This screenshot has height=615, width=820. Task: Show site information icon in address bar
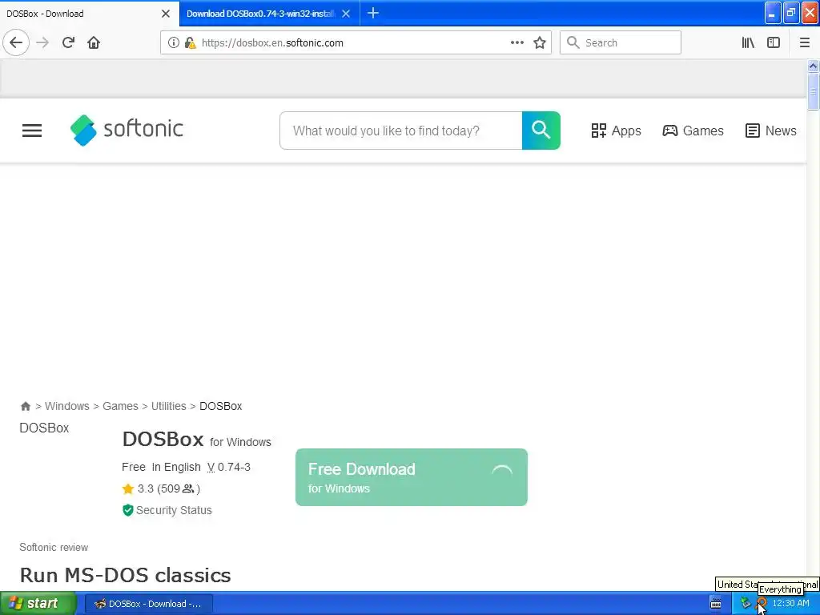coord(174,42)
